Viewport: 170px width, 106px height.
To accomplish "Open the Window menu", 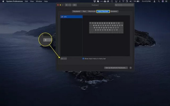I will click(x=39, y=1).
